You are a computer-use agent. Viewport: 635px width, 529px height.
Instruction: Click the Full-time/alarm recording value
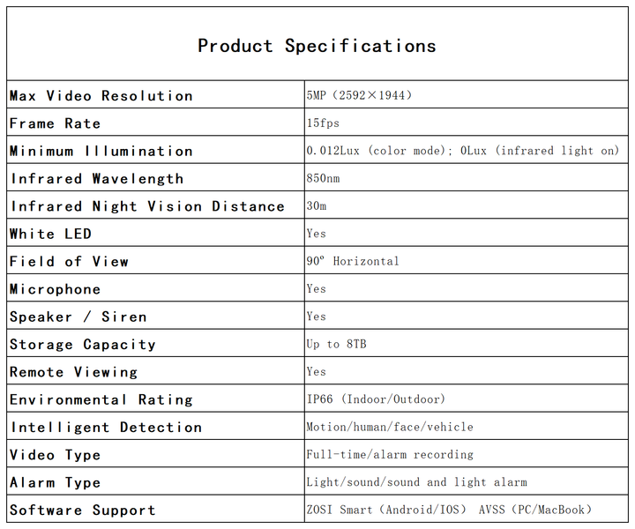click(x=390, y=455)
